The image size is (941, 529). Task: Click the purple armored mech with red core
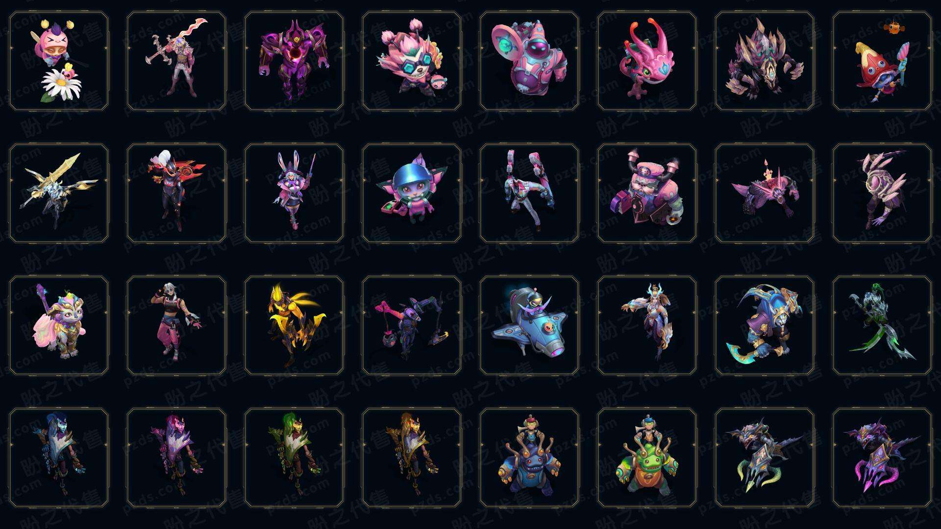click(294, 61)
